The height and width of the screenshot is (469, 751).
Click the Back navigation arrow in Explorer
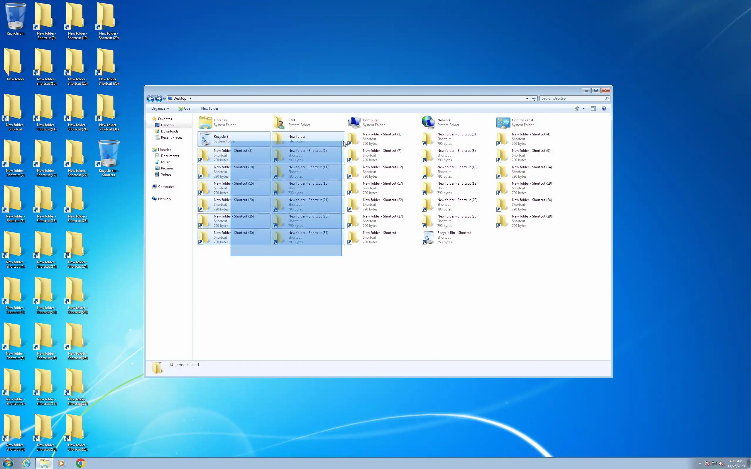[150, 99]
